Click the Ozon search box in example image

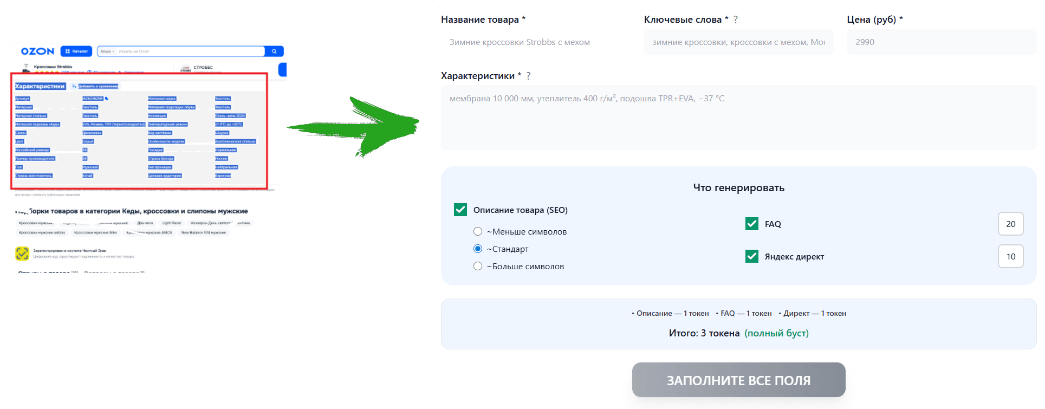(x=181, y=51)
